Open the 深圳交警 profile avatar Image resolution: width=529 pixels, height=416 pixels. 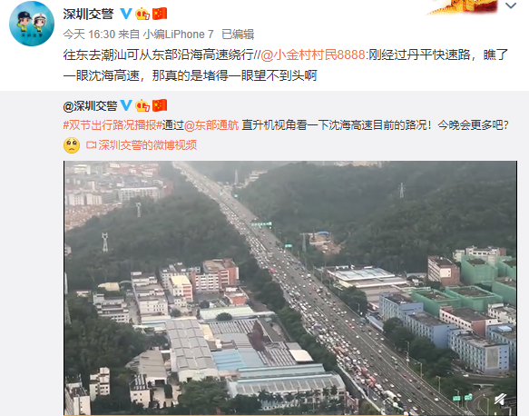(32, 24)
